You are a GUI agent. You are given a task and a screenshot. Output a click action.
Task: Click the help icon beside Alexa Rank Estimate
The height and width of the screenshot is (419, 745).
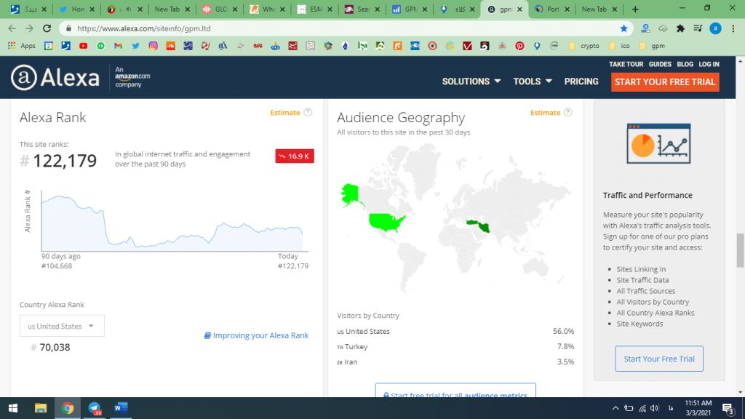tap(308, 113)
